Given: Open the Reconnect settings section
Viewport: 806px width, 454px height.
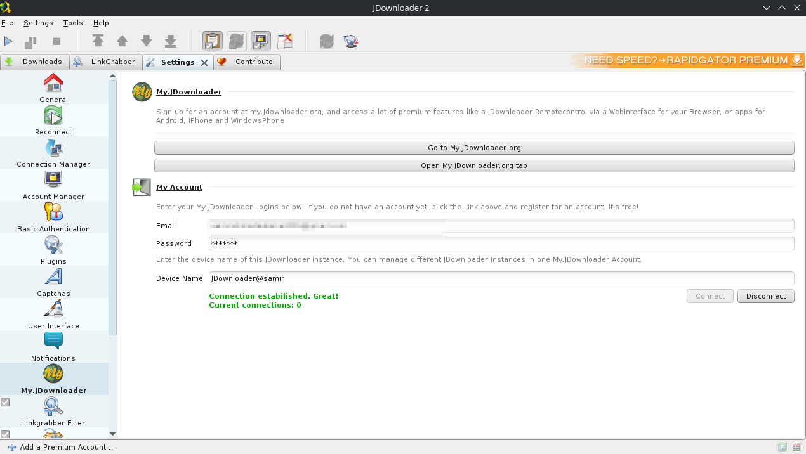Looking at the screenshot, I should pyautogui.click(x=54, y=120).
